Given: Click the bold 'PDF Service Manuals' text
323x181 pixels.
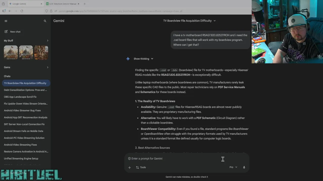Looking at the screenshot, I should [x=231, y=87].
